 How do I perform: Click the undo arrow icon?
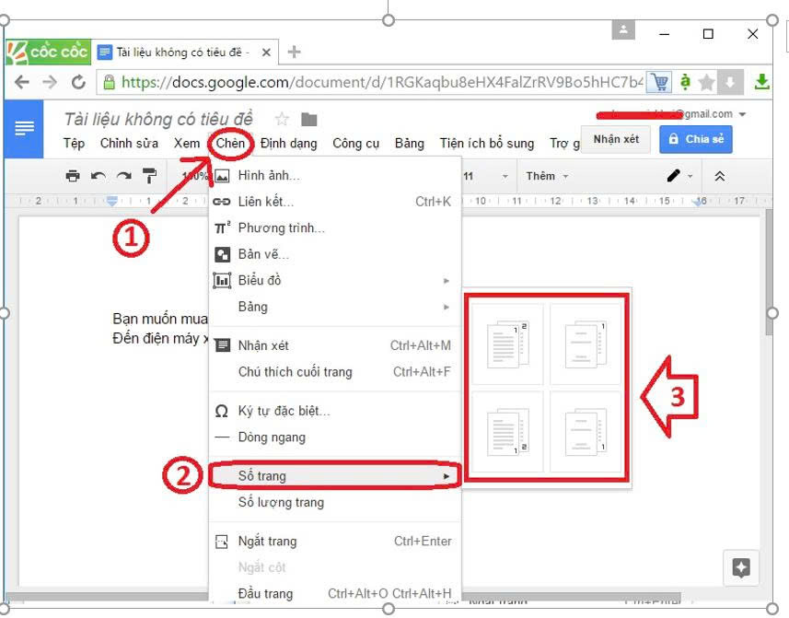(x=98, y=176)
